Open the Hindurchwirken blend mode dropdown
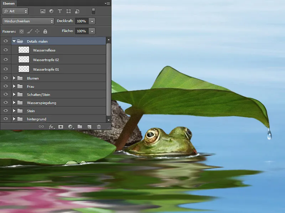The width and height of the screenshot is (285, 213). [28, 21]
